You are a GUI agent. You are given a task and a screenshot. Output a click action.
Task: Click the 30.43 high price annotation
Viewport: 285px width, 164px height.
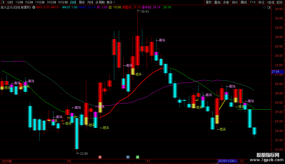[145, 12]
